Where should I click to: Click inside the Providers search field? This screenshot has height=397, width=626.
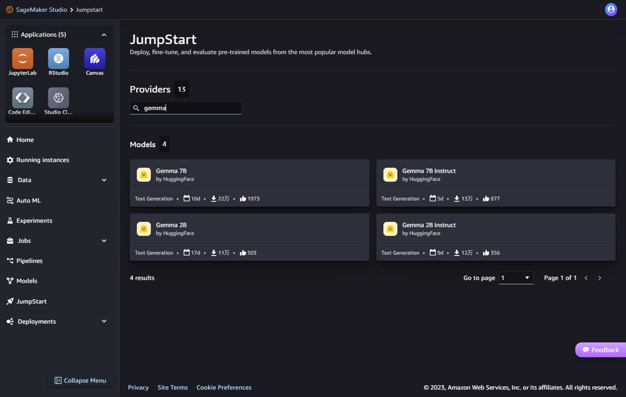pyautogui.click(x=185, y=108)
